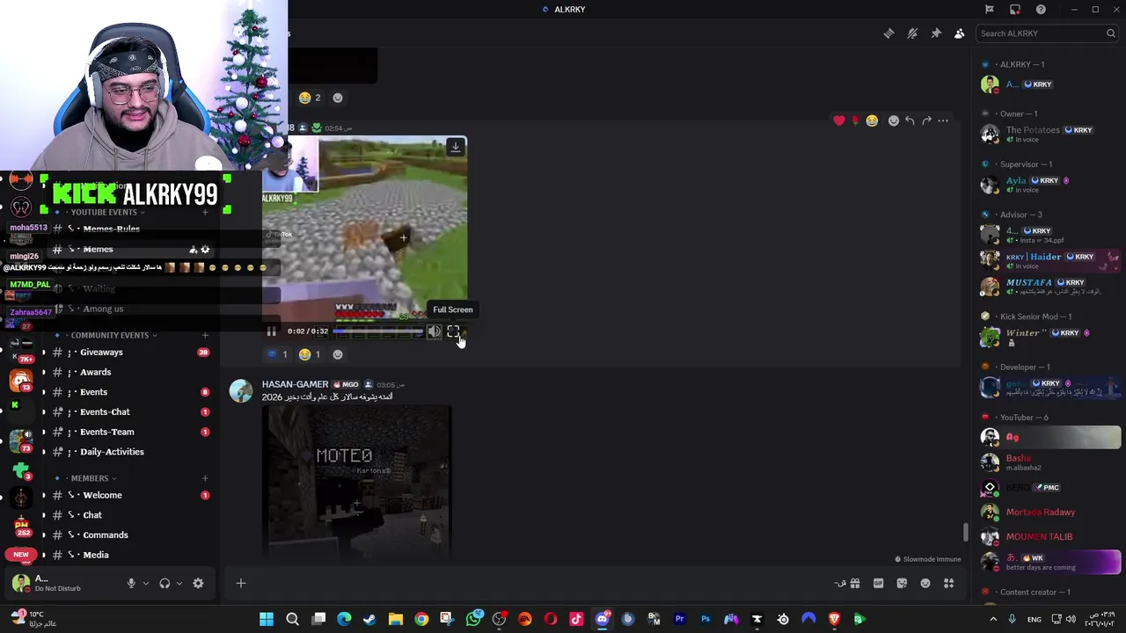
Task: Enter video Full Screen mode
Action: 453,331
